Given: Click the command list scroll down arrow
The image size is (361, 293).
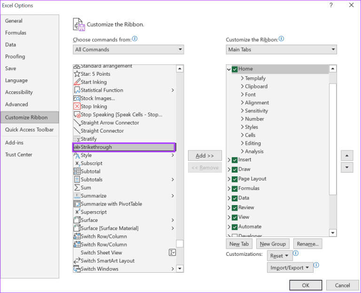Looking at the screenshot, I should [x=180, y=269].
